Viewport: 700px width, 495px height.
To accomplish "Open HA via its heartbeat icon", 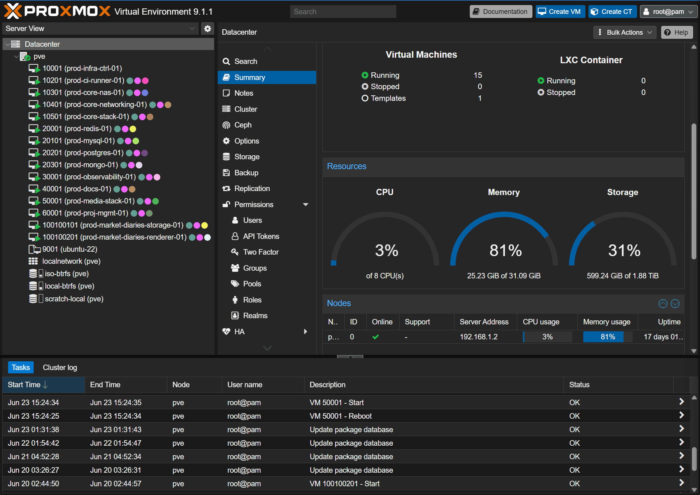I will (x=227, y=332).
